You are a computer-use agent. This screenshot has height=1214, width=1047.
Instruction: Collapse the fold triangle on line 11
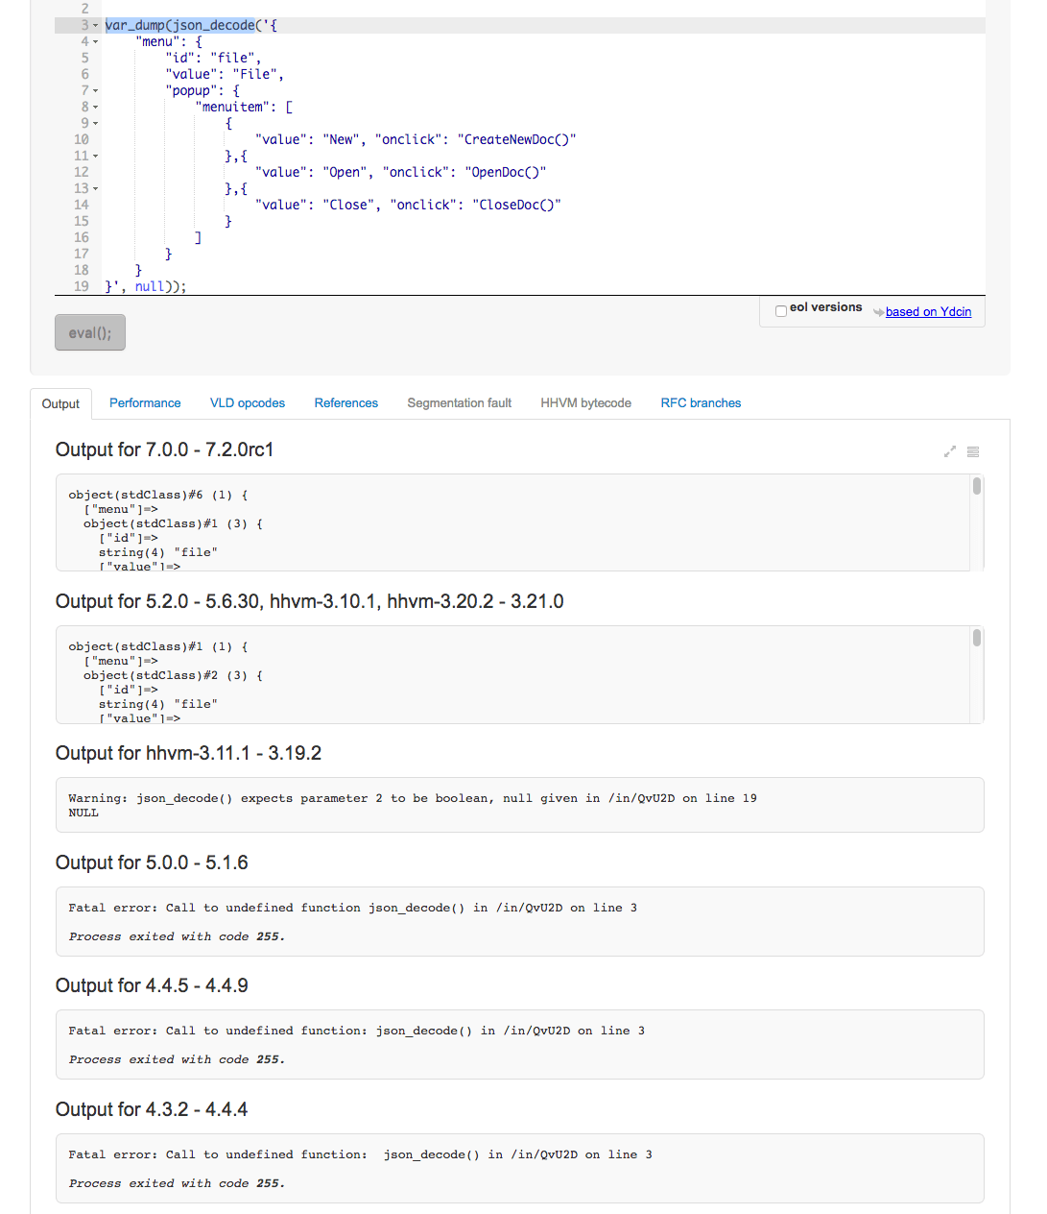[x=95, y=156]
